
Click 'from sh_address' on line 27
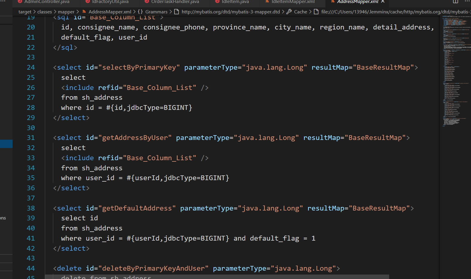(x=92, y=98)
